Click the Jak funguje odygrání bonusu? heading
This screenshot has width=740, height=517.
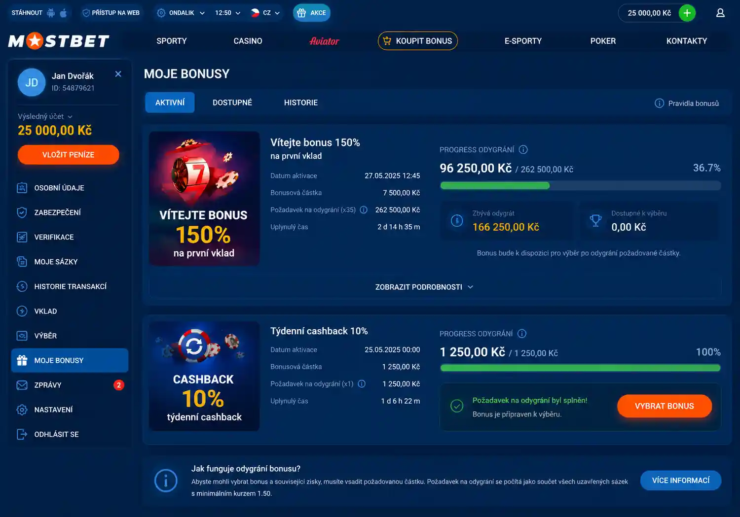tap(246, 469)
